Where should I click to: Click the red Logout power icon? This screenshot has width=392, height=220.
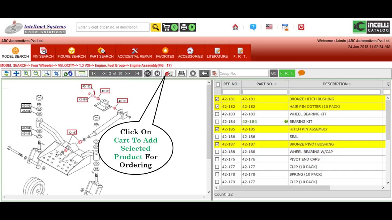click(301, 27)
